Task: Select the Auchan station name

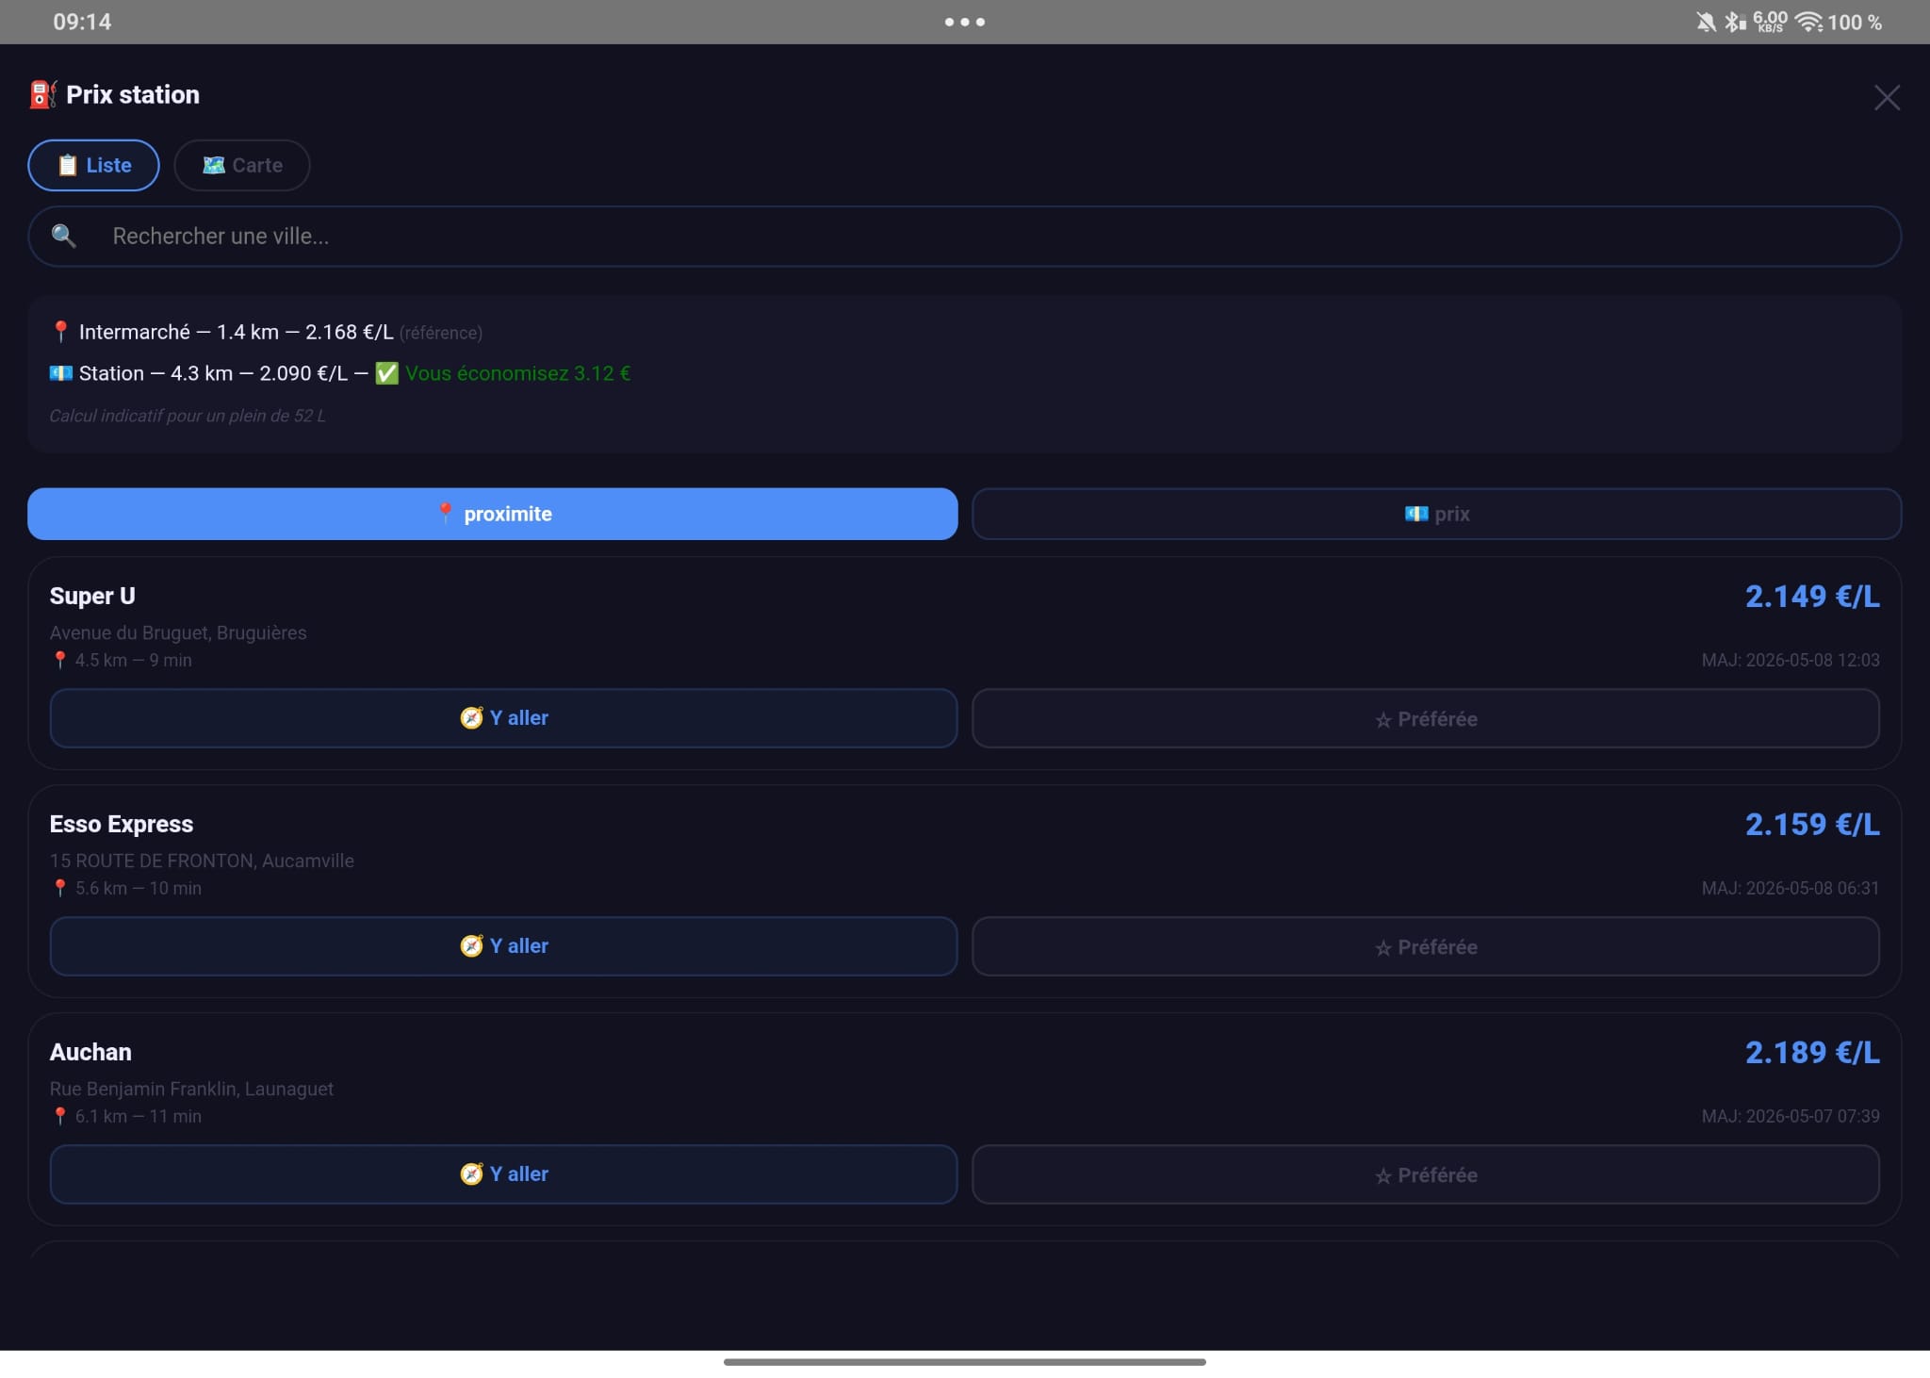Action: click(x=90, y=1052)
